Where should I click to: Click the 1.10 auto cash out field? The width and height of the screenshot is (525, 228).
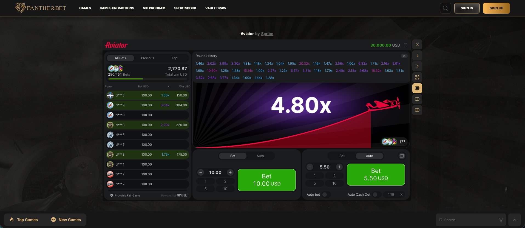391,195
